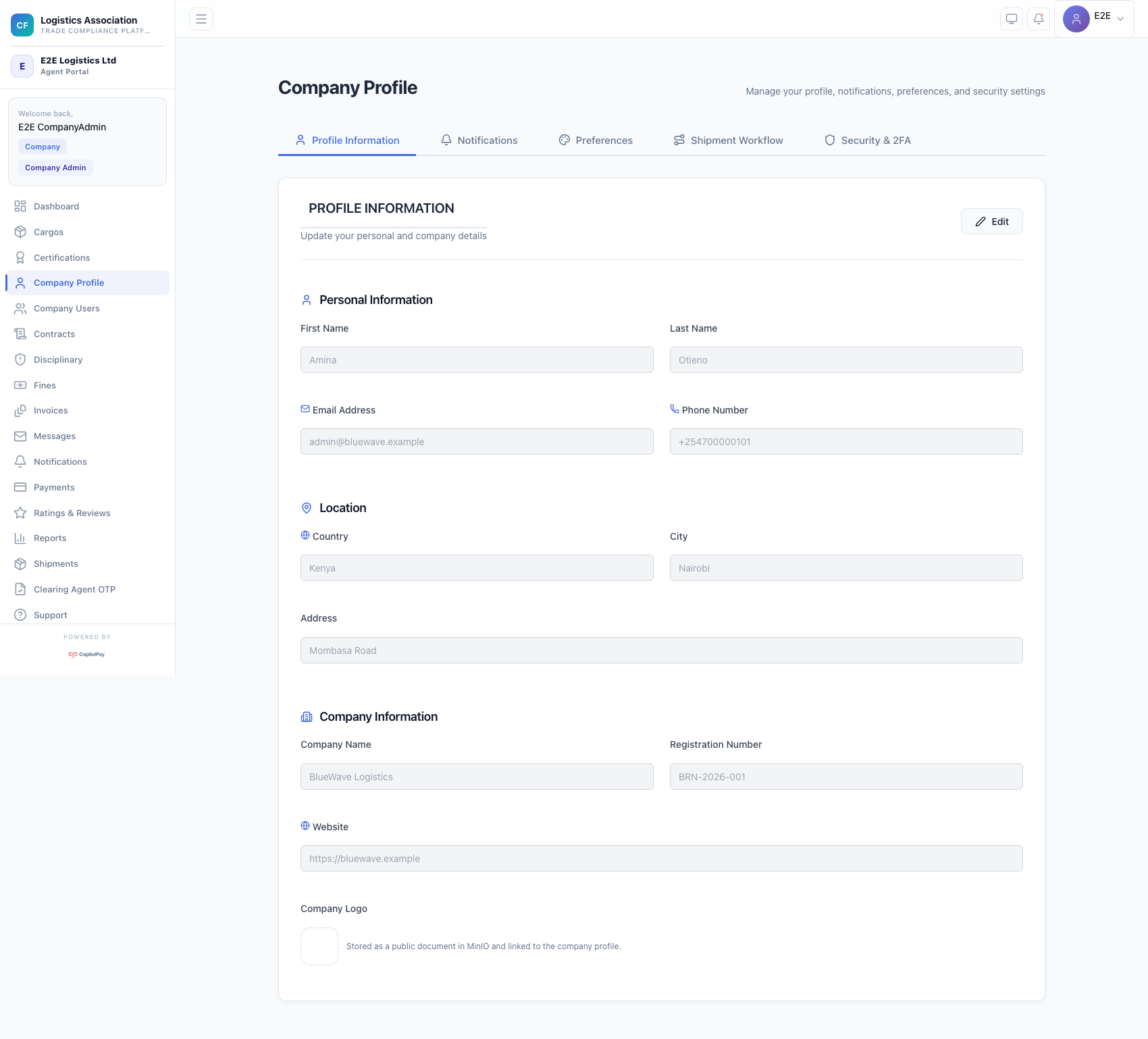The image size is (1148, 1039).
Task: Click the Edit button on Profile Information
Action: point(991,221)
